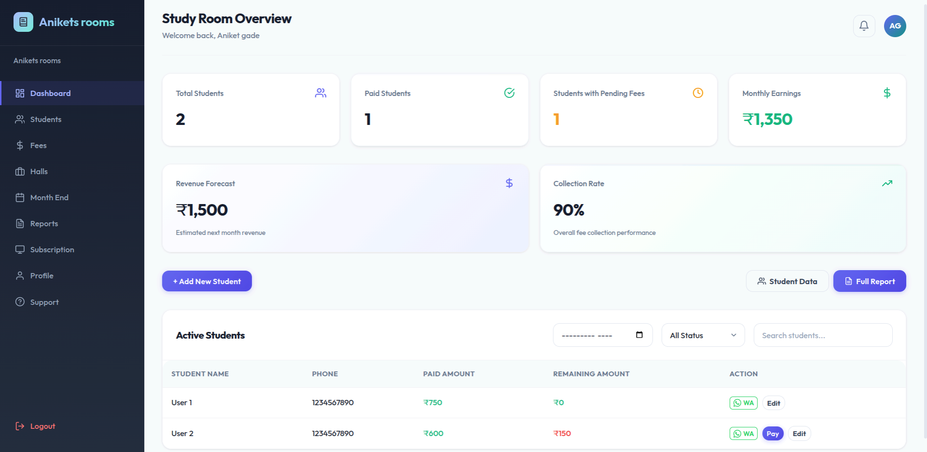Send WhatsApp message to User 2
This screenshot has width=927, height=452.
pos(744,434)
